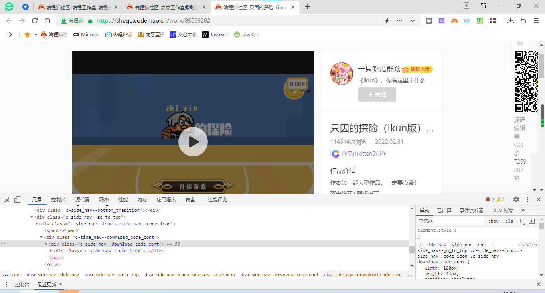545x293 pixels.
Task: Close the 编程猫社区-只因的探险 tab
Action: [x=292, y=7]
